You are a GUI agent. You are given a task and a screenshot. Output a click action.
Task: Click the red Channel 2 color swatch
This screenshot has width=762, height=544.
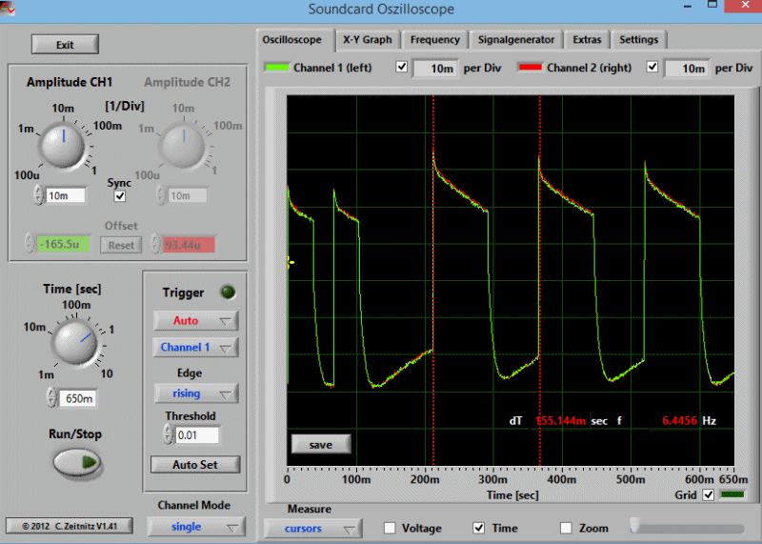tap(530, 68)
